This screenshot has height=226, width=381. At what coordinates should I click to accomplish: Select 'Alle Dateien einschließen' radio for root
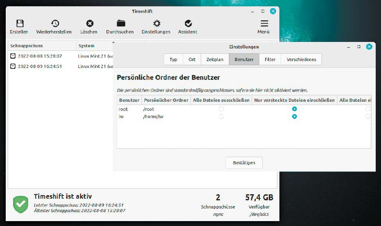[x=368, y=109]
